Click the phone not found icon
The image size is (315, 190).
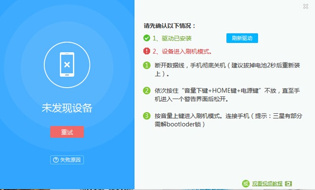click(67, 64)
